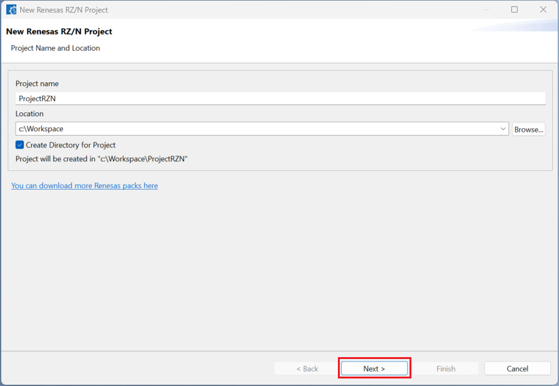Click the disabled < Back button
Screen dimensions: 559x386
coord(307,368)
